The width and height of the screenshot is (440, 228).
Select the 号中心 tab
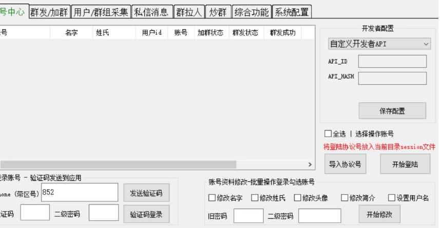[x=13, y=11]
